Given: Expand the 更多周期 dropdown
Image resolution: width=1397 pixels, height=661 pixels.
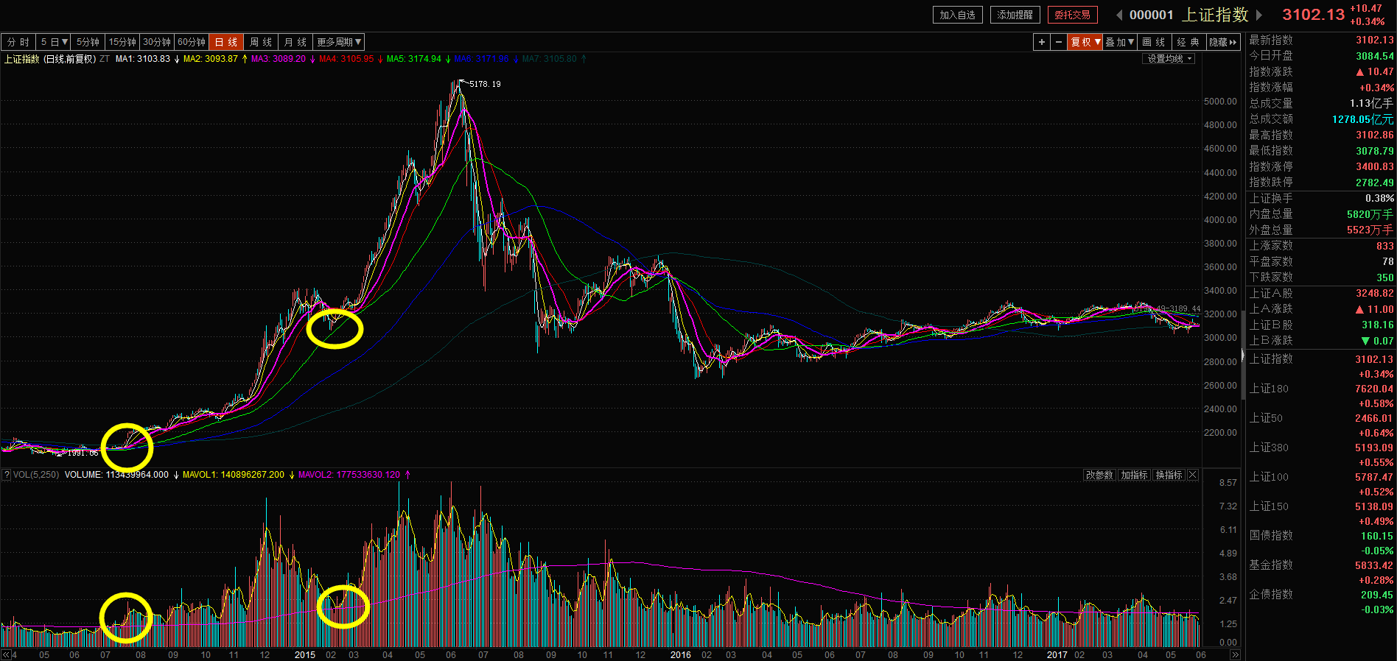Looking at the screenshot, I should (x=339, y=42).
